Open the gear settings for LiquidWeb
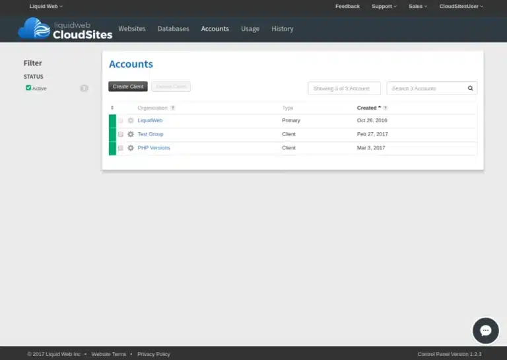This screenshot has width=507, height=360. [131, 120]
